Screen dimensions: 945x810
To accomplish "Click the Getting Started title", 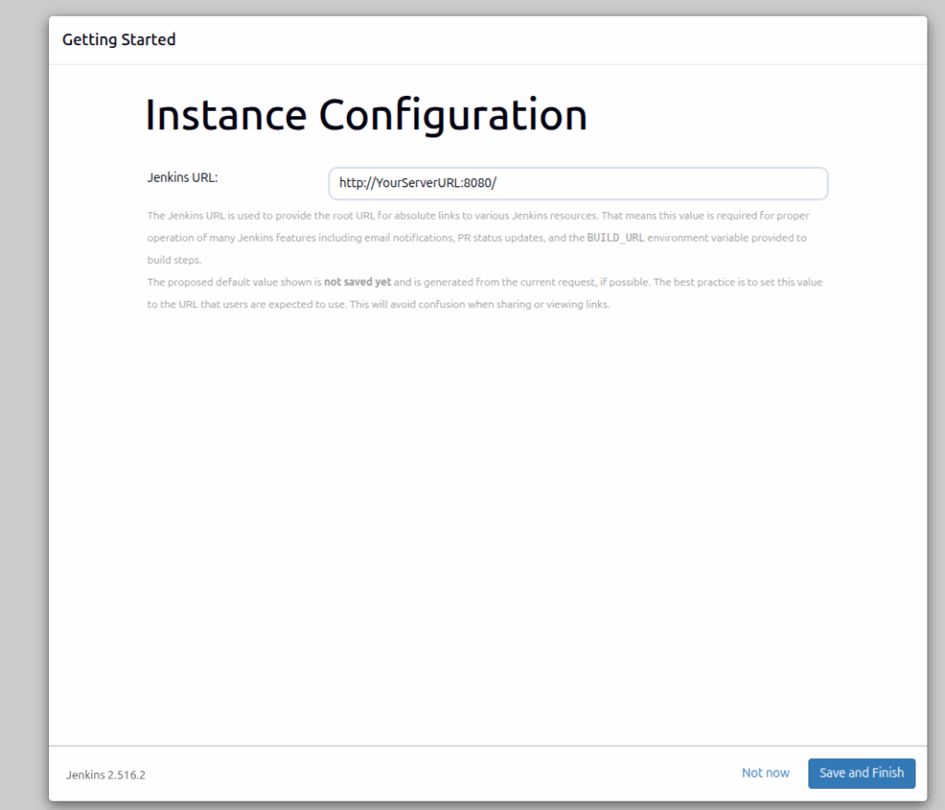I will pos(119,40).
